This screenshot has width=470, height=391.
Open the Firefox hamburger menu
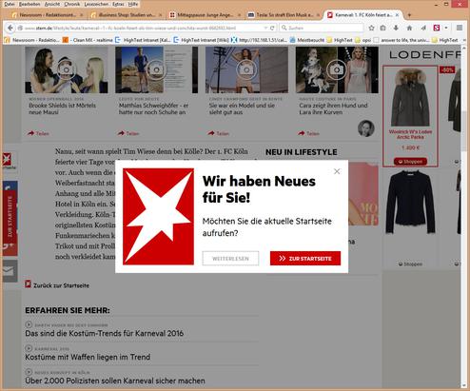460,28
